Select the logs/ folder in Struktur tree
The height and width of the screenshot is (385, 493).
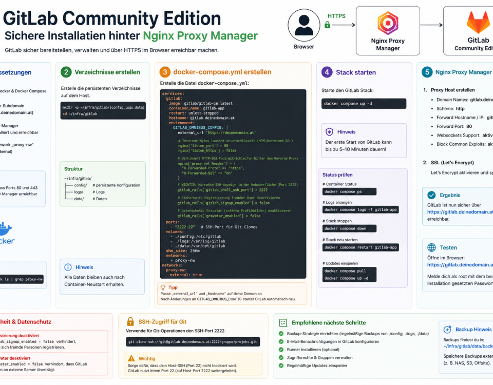[79, 192]
